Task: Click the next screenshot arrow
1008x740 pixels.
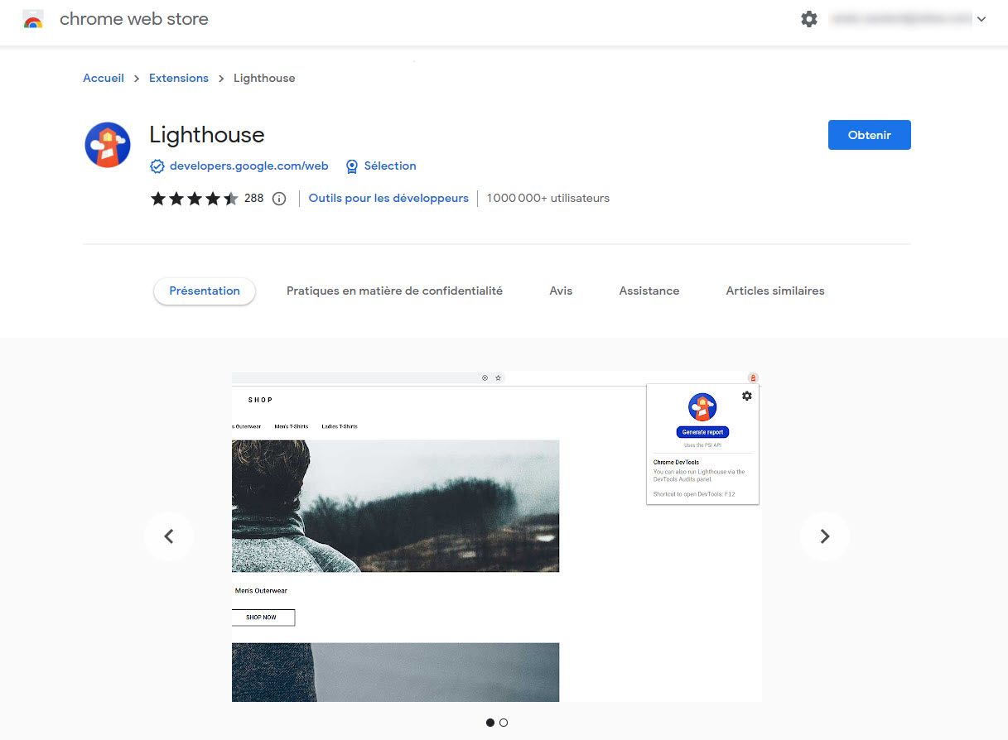Action: 825,536
